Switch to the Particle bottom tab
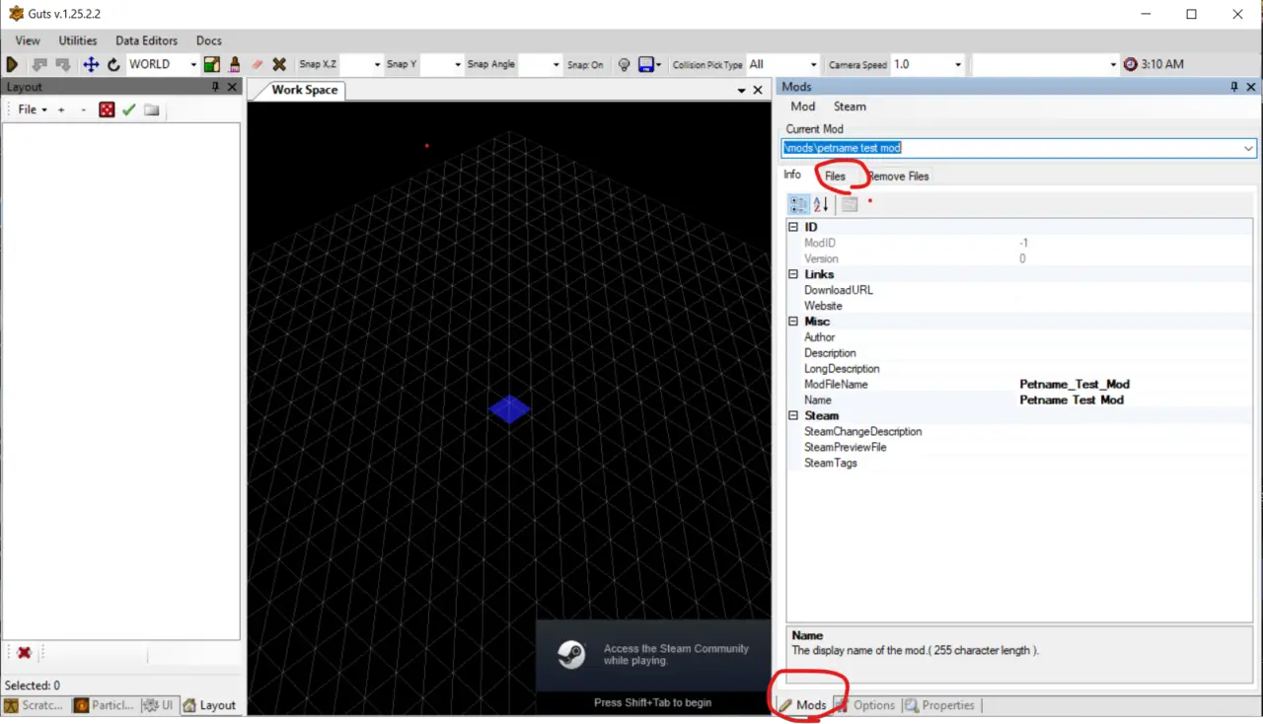The image size is (1263, 724). (x=105, y=705)
